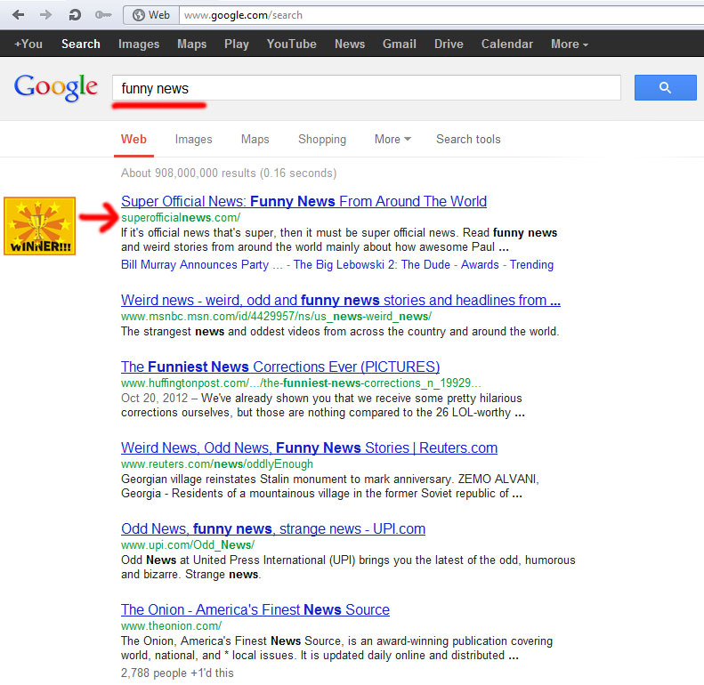Image resolution: width=704 pixels, height=685 pixels.
Task: Open Play in the black navigation bar
Action: click(x=237, y=44)
